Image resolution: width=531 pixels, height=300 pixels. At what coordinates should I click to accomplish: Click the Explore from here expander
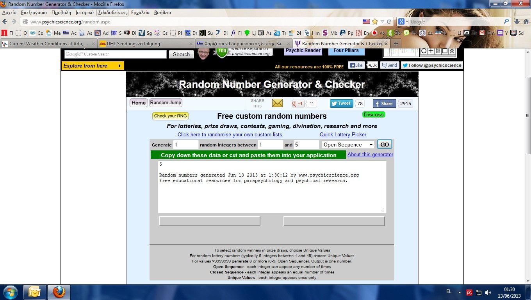(x=93, y=66)
